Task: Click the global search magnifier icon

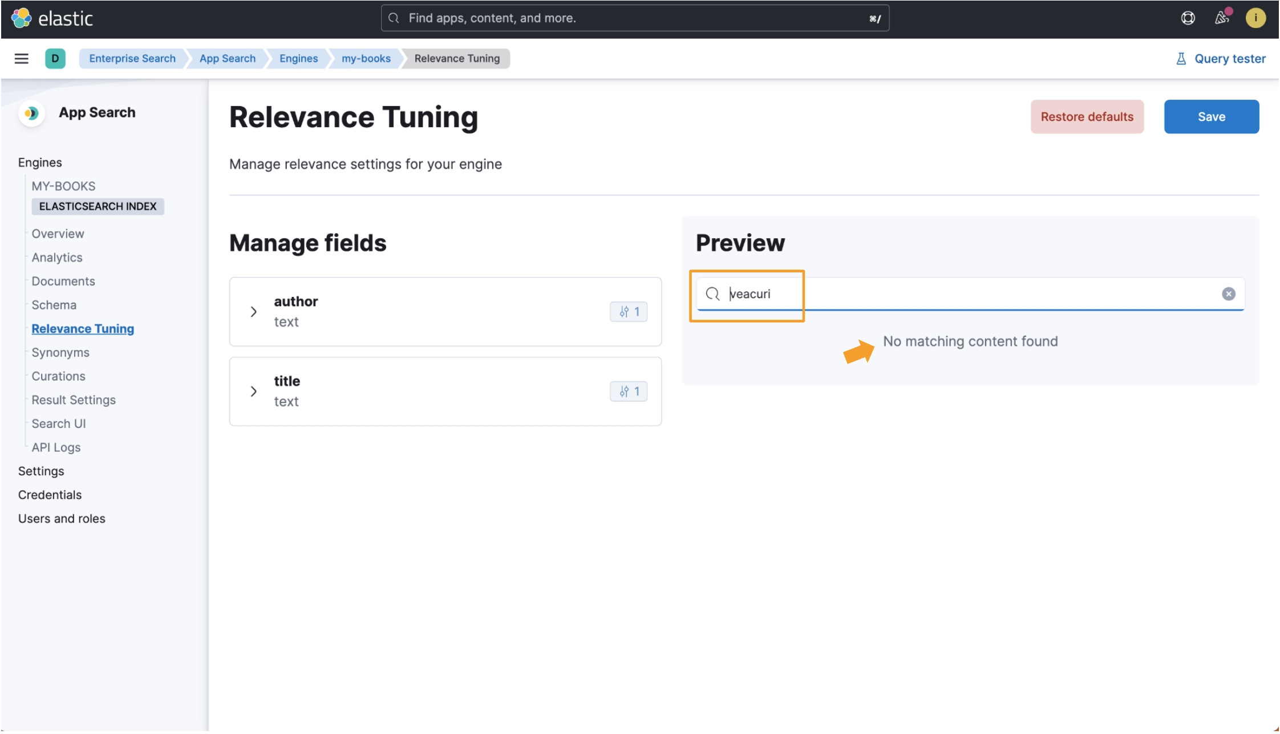Action: pyautogui.click(x=394, y=18)
